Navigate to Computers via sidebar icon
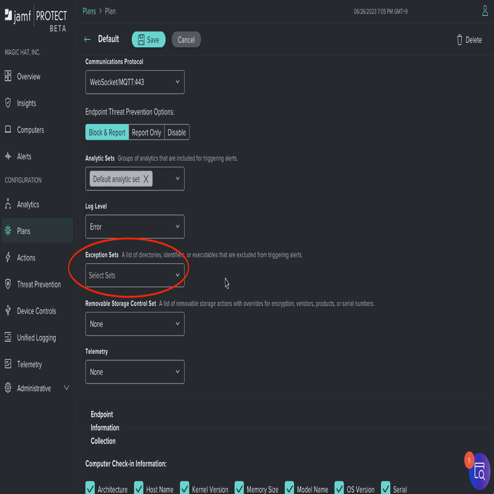Viewport: 494px width, 494px height. (x=7, y=130)
